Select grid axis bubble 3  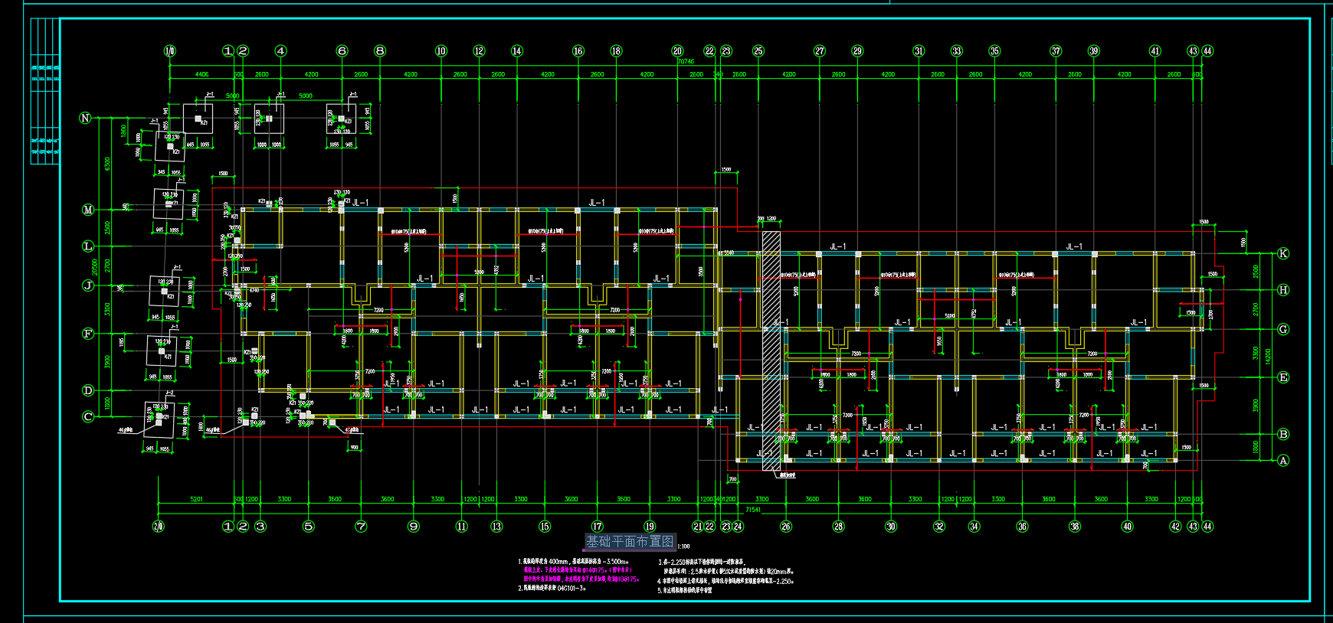(x=260, y=527)
